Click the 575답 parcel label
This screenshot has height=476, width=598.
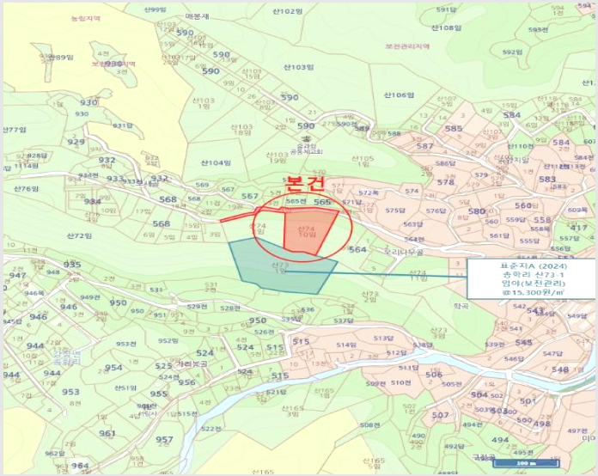[x=395, y=211]
